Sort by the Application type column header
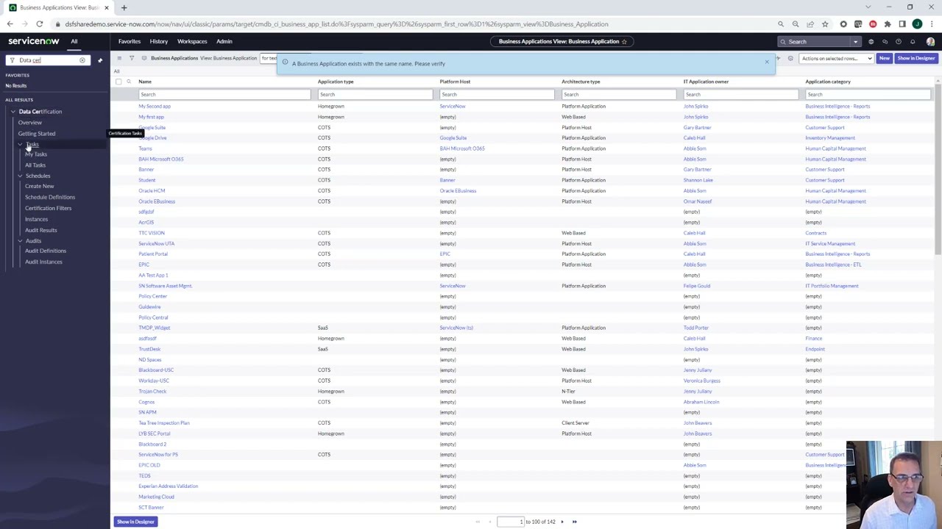 click(336, 82)
